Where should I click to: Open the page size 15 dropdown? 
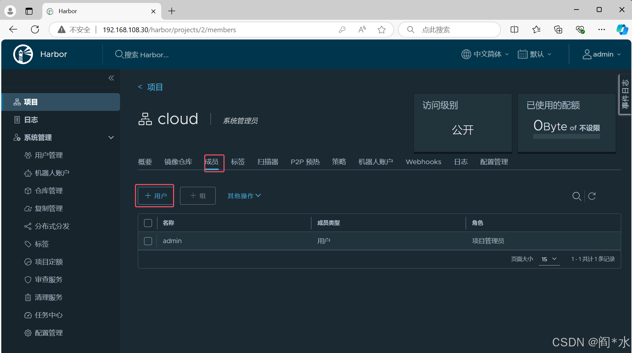[x=549, y=259]
